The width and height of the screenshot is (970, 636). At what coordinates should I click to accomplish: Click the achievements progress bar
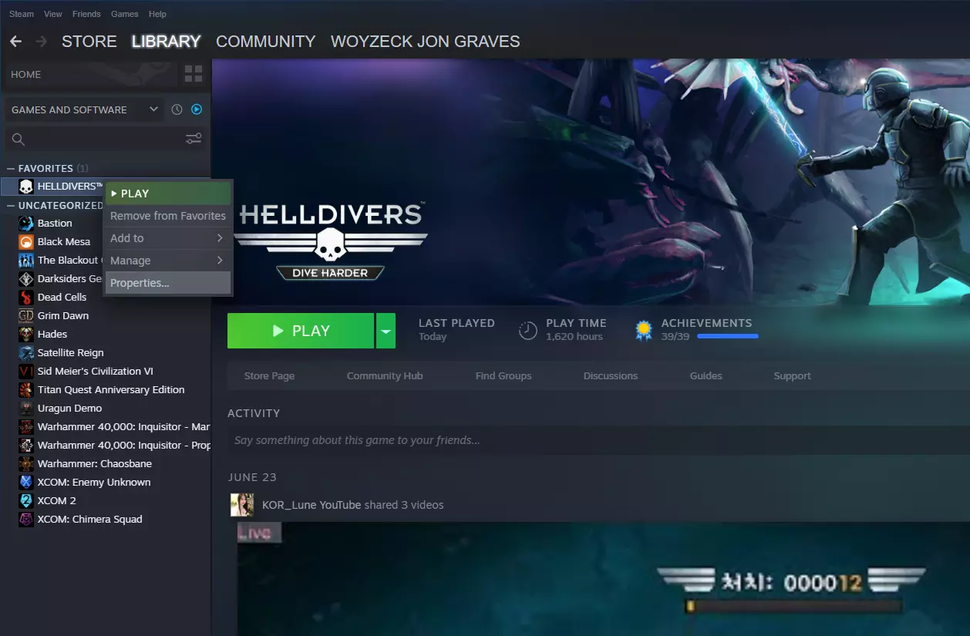[x=727, y=336]
